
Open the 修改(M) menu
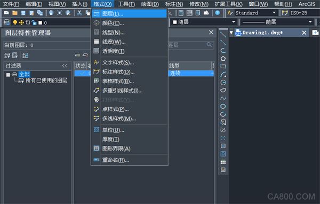pos(199,4)
